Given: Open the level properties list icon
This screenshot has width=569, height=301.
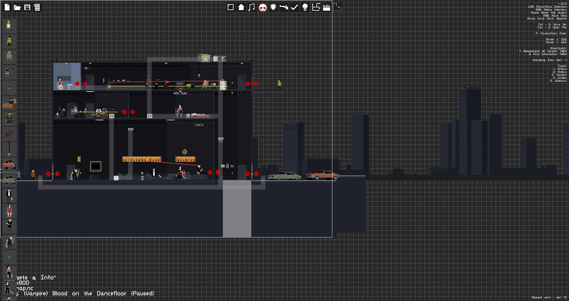Looking at the screenshot, I should [37, 7].
